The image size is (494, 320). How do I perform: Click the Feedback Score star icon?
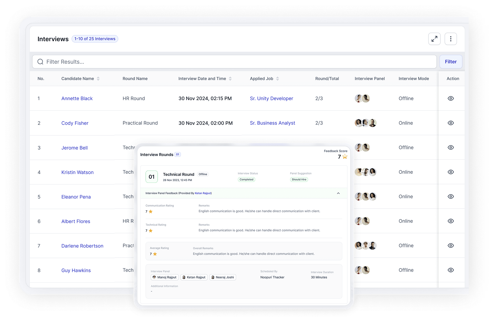(x=345, y=157)
